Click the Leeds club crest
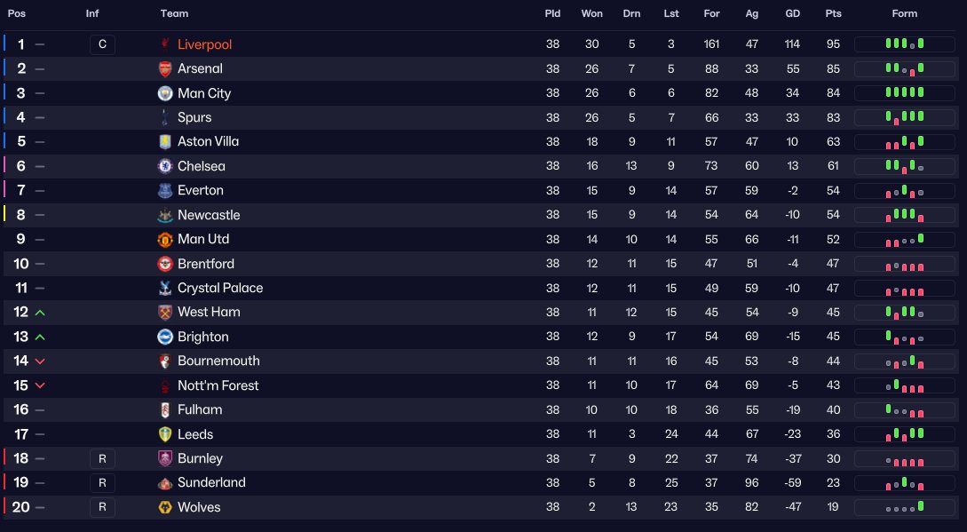967x532 pixels. 164,434
